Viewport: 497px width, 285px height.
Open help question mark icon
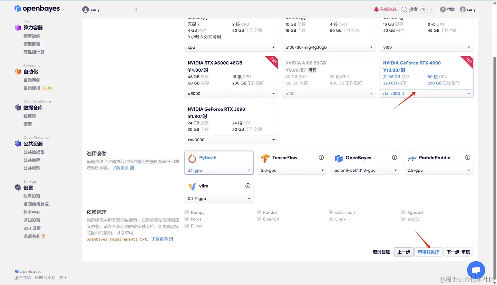[442, 10]
